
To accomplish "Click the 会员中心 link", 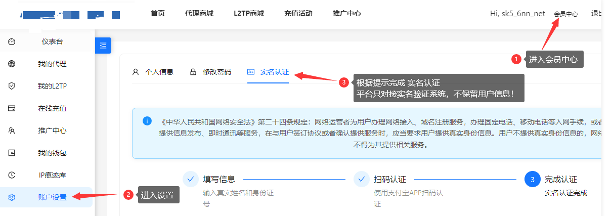I will click(x=565, y=14).
